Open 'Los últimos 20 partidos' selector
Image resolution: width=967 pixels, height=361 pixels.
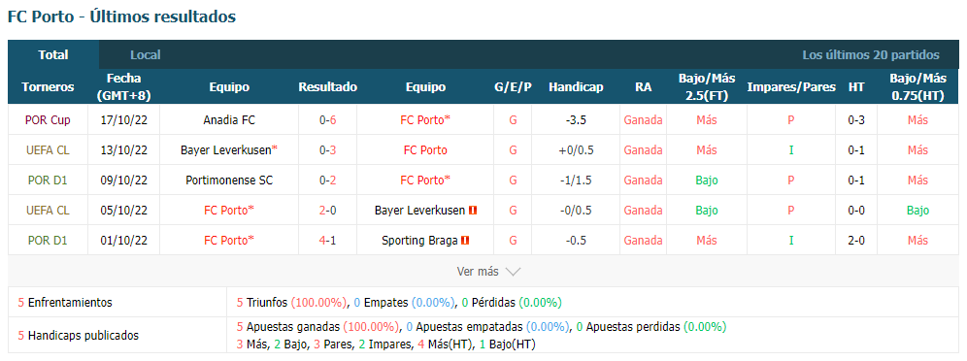[x=871, y=54]
